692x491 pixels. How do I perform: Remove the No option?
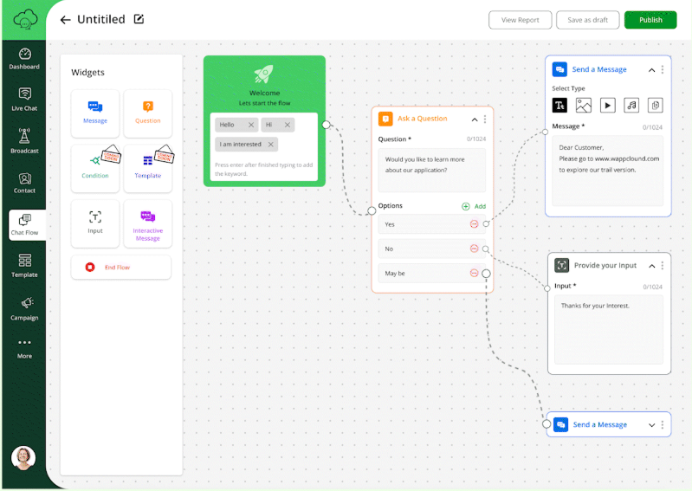[x=474, y=249]
